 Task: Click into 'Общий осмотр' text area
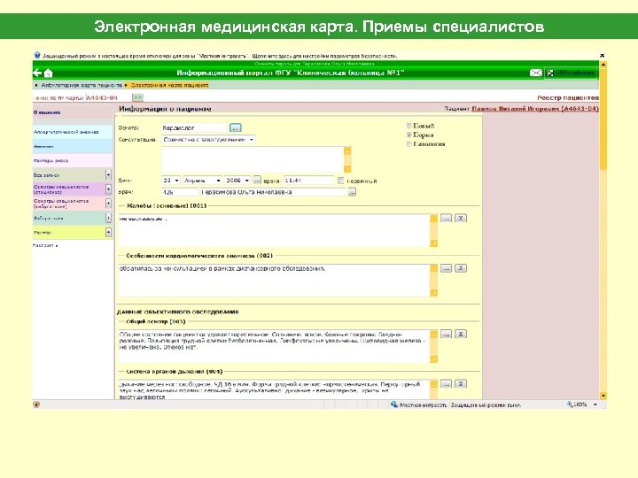tap(274, 346)
